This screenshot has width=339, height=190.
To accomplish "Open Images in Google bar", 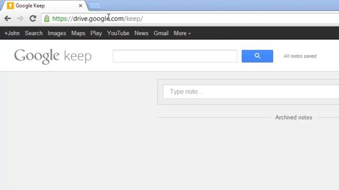I will click(57, 33).
